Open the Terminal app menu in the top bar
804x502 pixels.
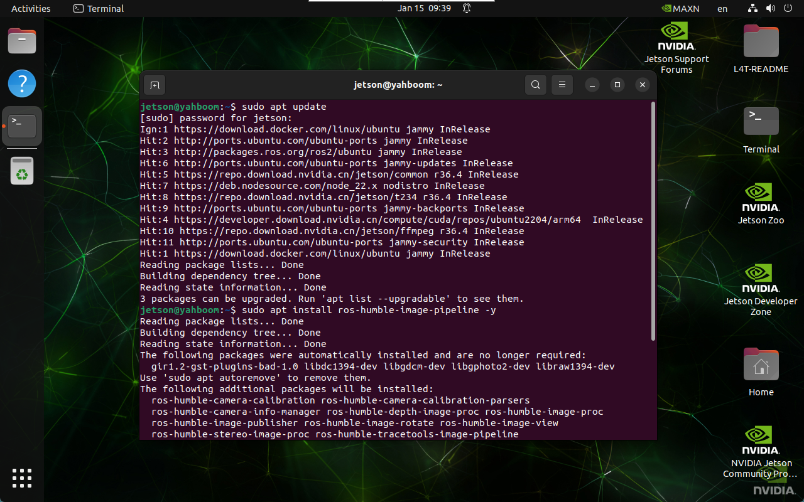coord(99,9)
